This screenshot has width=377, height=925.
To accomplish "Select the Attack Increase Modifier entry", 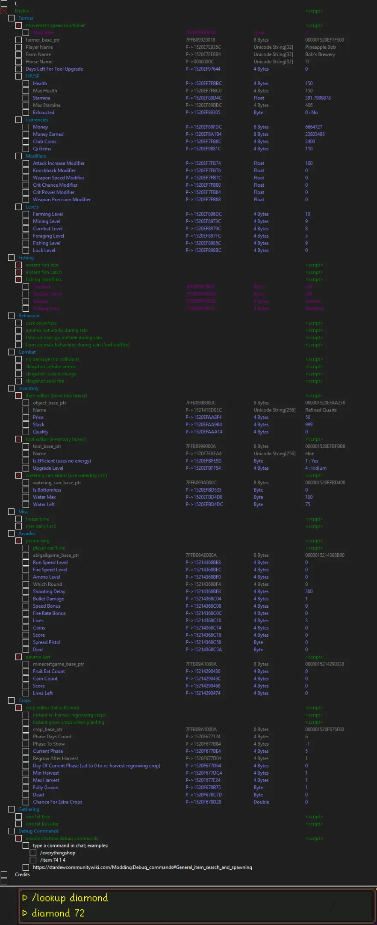I will (59, 163).
